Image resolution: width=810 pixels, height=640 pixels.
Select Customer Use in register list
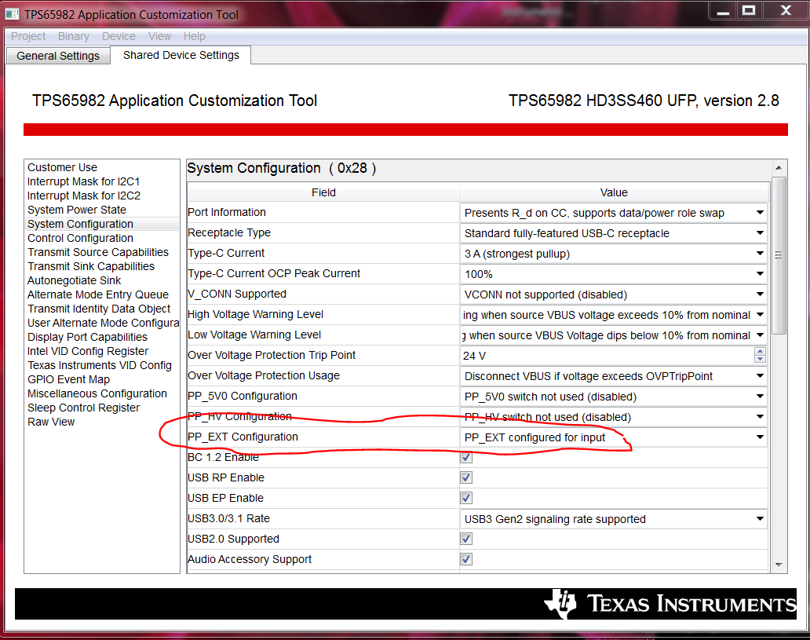tap(62, 167)
